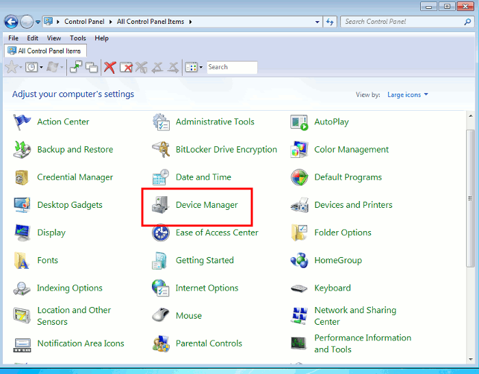This screenshot has width=479, height=374.
Task: Click the refresh button beside the address bar
Action: pyautogui.click(x=330, y=22)
